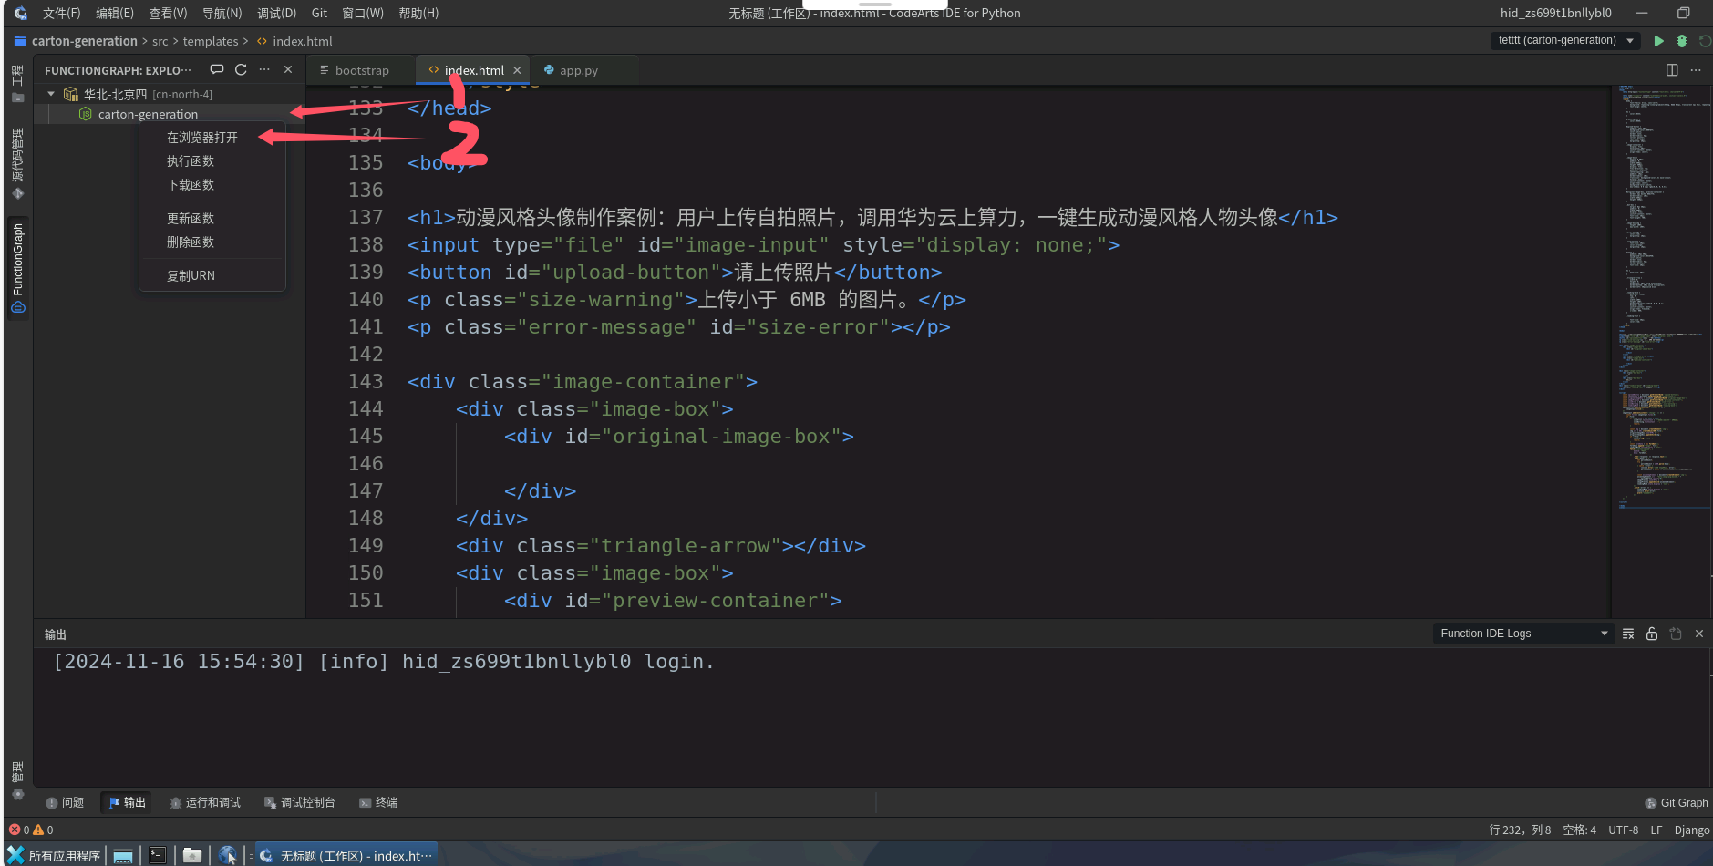This screenshot has width=1713, height=866.
Task: Open the 编辑(E) menu
Action: [x=115, y=13]
